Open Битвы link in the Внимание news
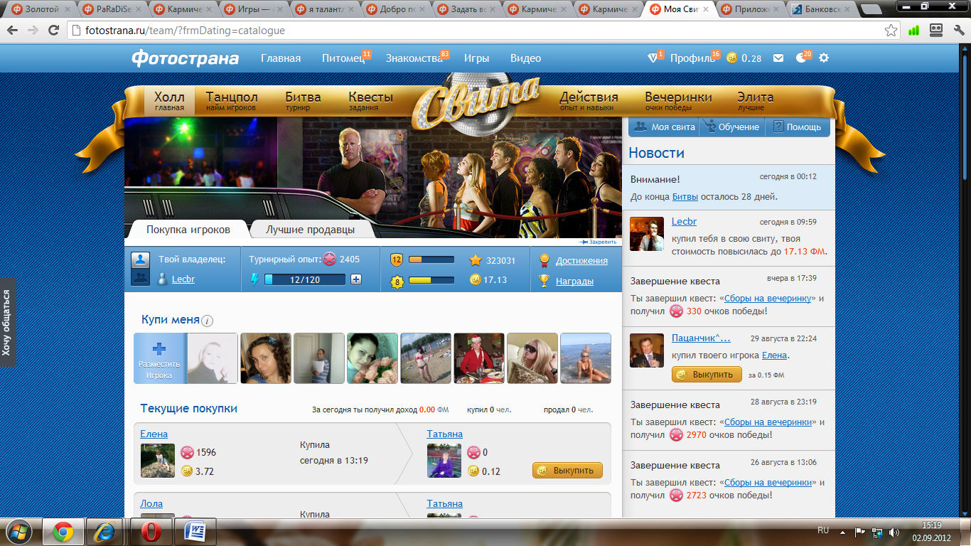This screenshot has width=971, height=546. pos(685,196)
